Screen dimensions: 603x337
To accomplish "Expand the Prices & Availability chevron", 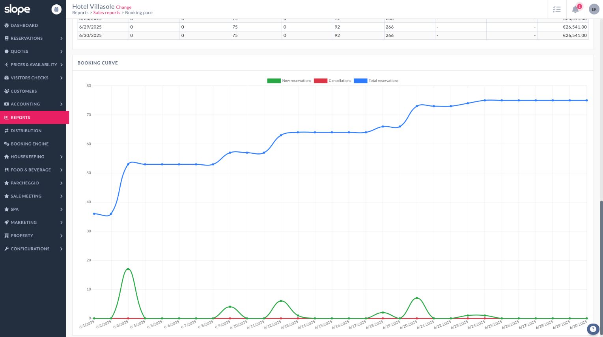I will (x=62, y=64).
